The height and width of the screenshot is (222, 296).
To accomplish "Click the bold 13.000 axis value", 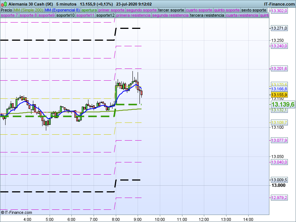I will point(278,185).
